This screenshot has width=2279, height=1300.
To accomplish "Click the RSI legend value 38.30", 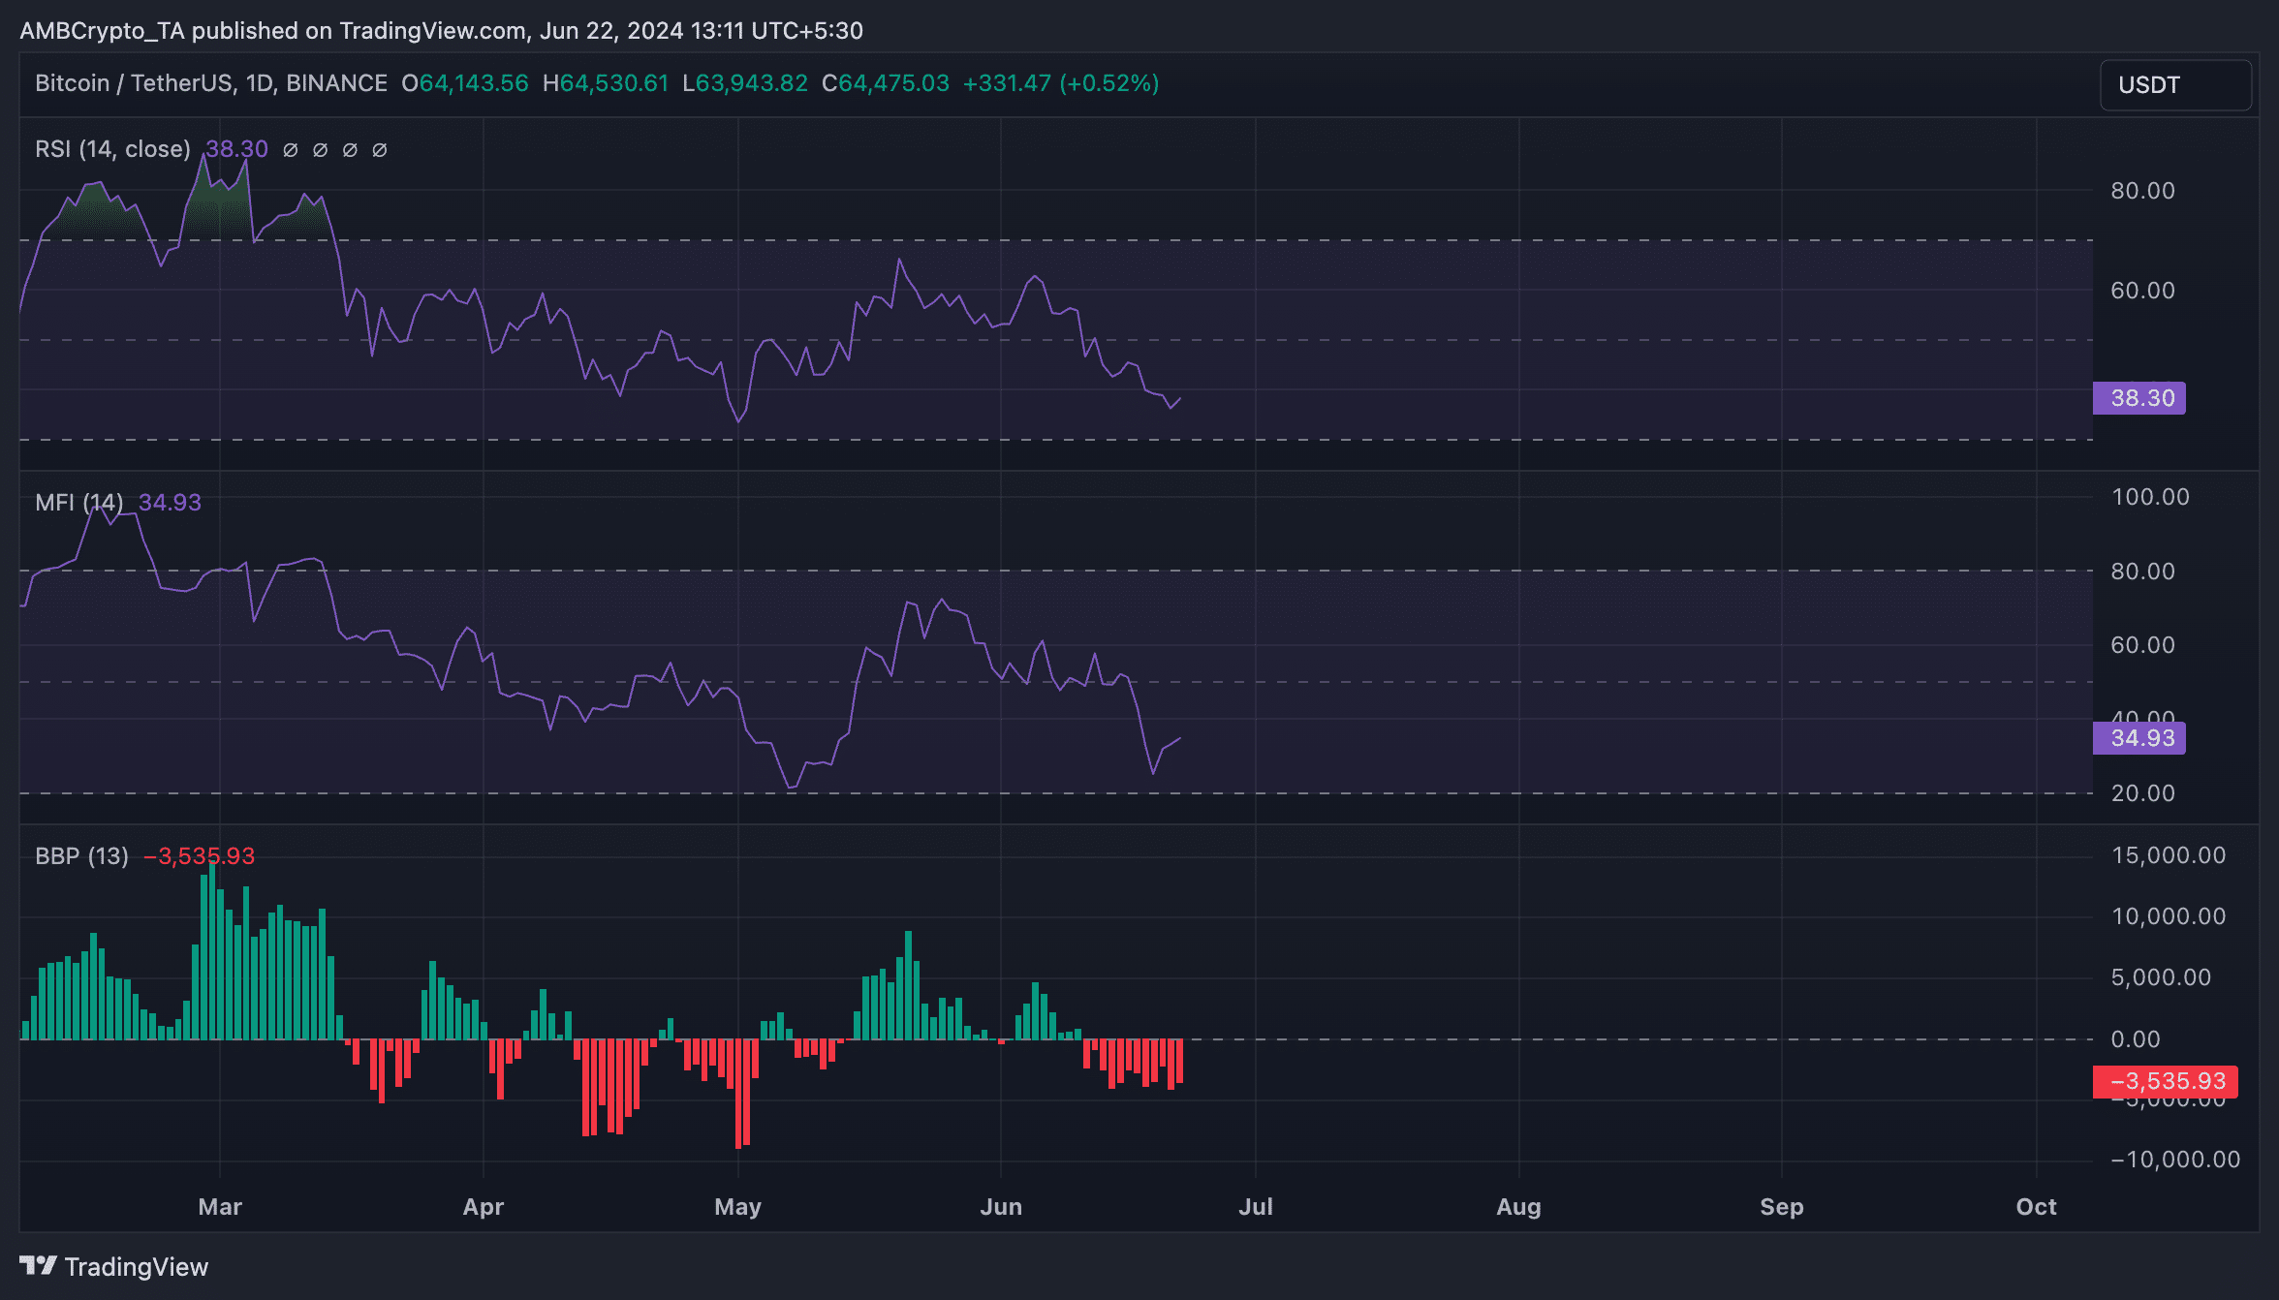I will [236, 149].
